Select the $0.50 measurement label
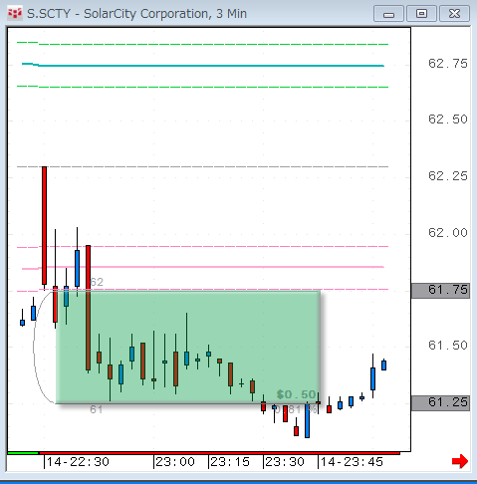The image size is (477, 484). [297, 394]
